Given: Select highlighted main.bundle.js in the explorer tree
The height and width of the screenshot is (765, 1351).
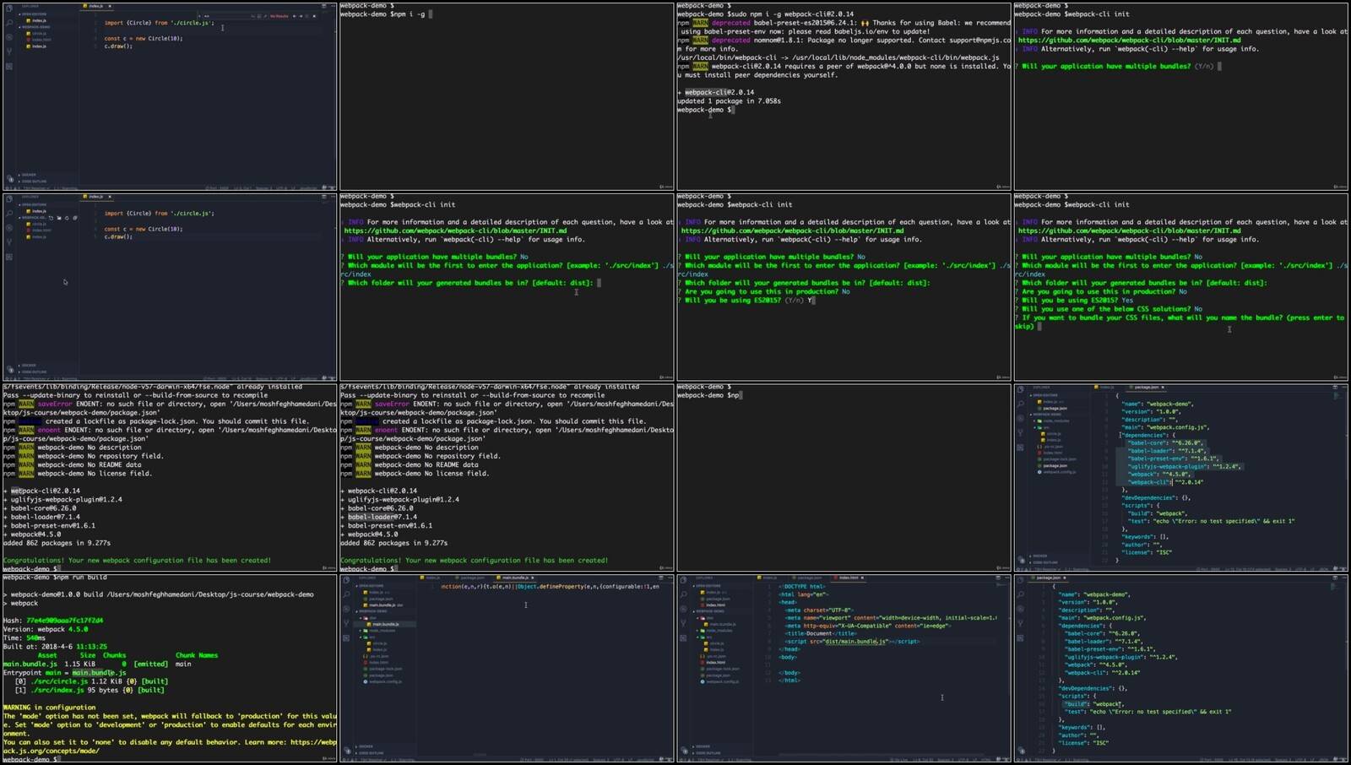Looking at the screenshot, I should tap(385, 624).
